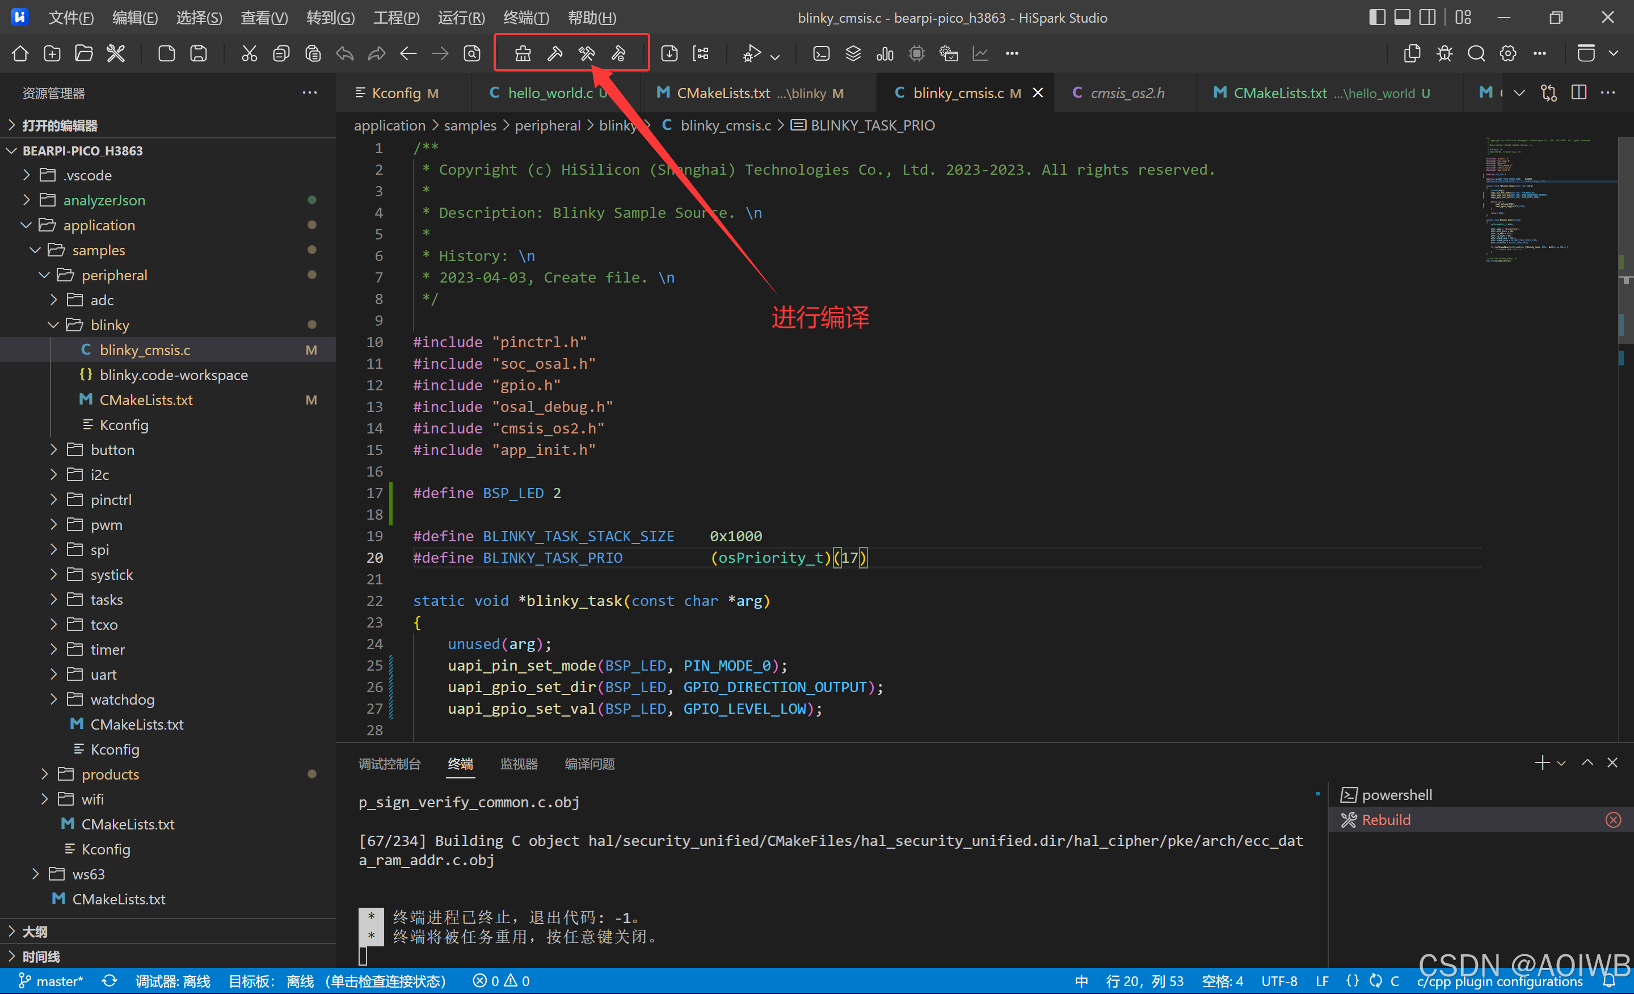Click the Clean (broom) build icon
This screenshot has height=994, width=1634.
point(523,54)
